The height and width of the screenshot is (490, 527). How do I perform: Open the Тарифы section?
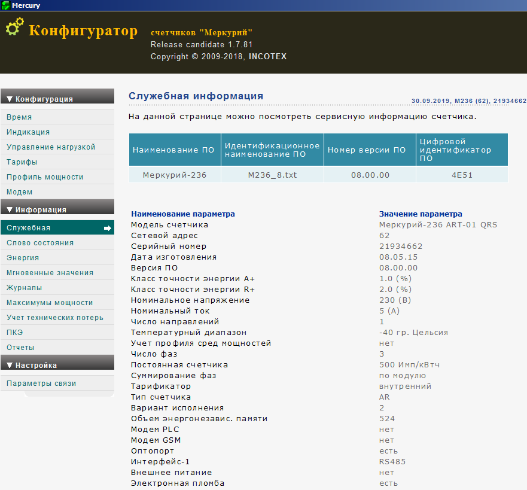point(57,162)
